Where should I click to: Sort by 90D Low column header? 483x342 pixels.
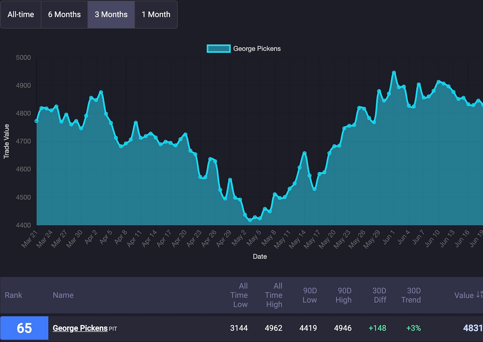pyautogui.click(x=310, y=295)
